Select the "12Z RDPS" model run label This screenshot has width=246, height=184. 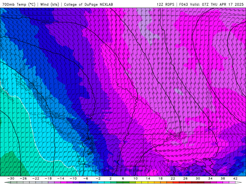click(x=165, y=4)
